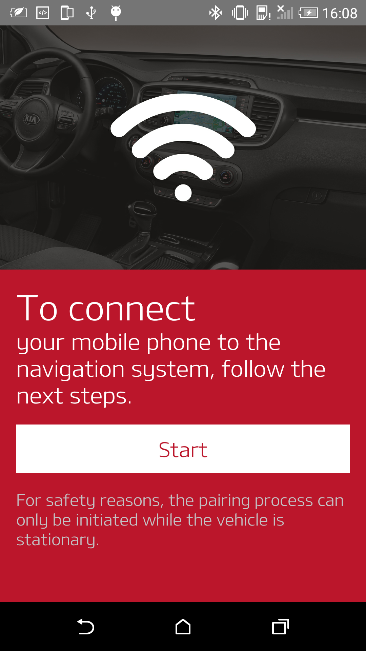Open the recent apps overview
The height and width of the screenshot is (651, 366).
click(x=280, y=627)
